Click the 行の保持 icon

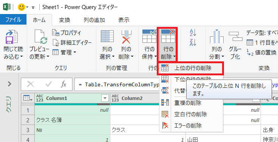tap(149, 36)
